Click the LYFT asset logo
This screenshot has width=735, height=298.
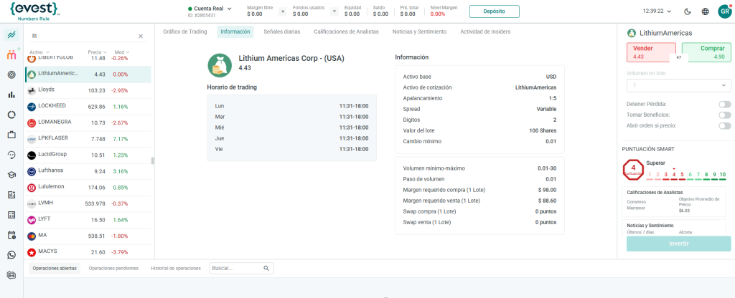[32, 220]
